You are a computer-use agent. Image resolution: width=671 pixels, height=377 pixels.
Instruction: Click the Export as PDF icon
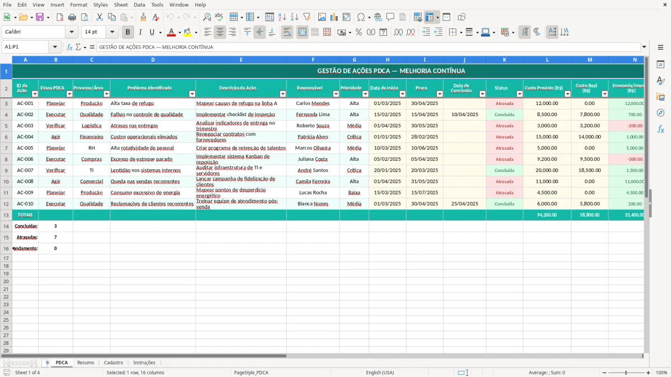point(60,17)
